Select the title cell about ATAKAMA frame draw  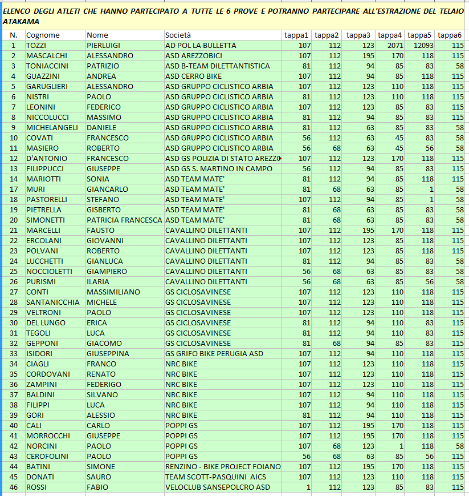point(234,16)
